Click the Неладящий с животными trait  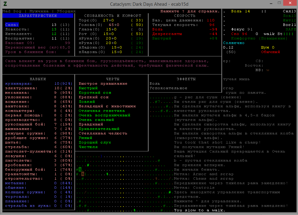[107, 106]
